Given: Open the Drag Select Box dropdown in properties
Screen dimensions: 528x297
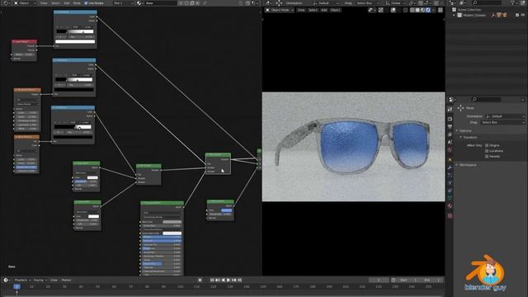Looking at the screenshot, I should pos(502,123).
